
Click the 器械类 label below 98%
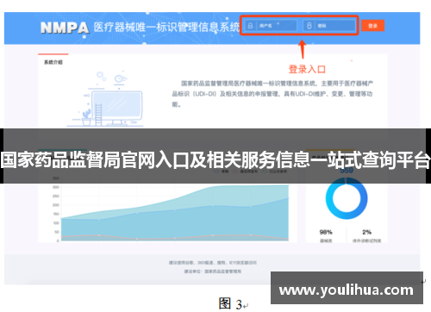[326, 240]
